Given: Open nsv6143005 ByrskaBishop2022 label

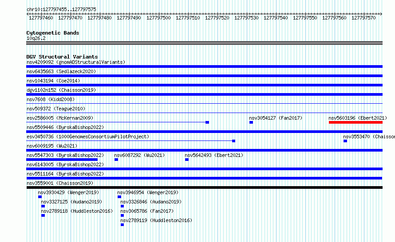Looking at the screenshot, I should (x=65, y=164).
